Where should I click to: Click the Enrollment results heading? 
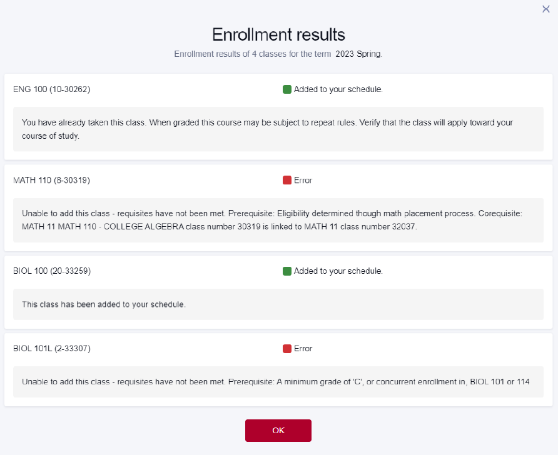[278, 34]
